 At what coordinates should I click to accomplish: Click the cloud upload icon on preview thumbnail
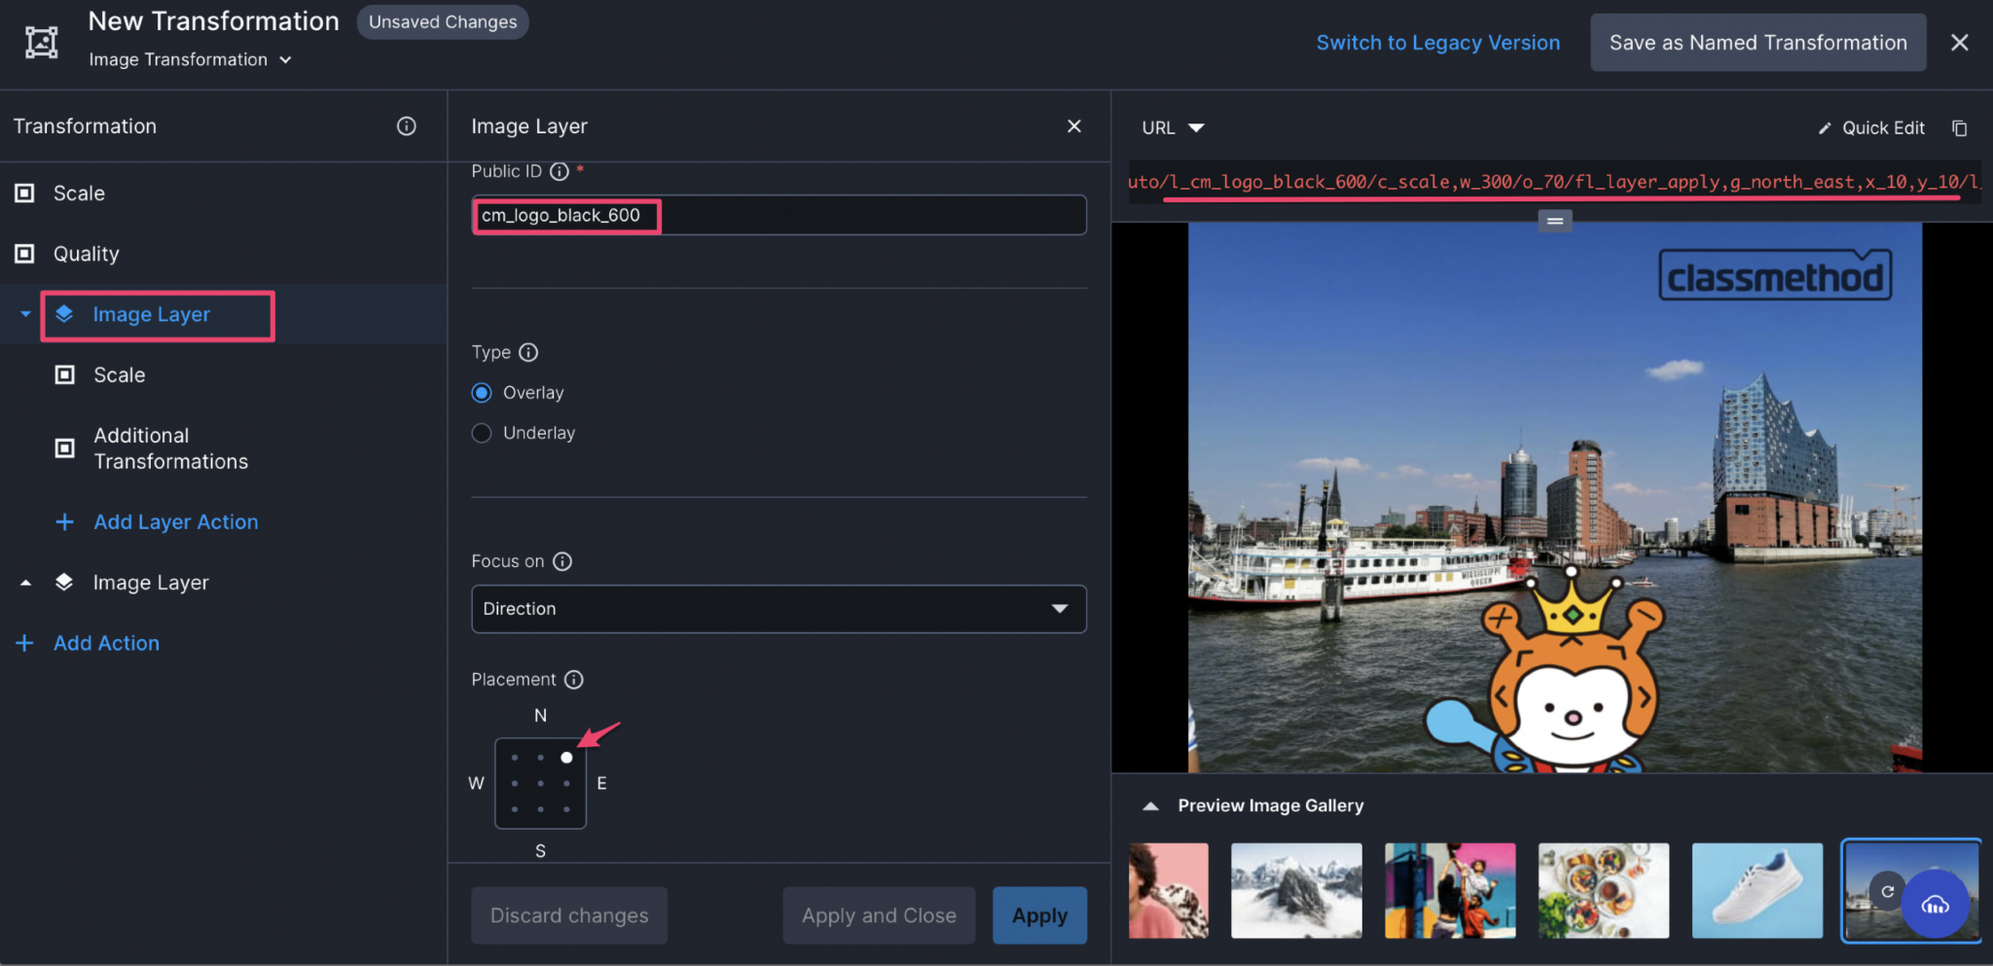(1937, 905)
